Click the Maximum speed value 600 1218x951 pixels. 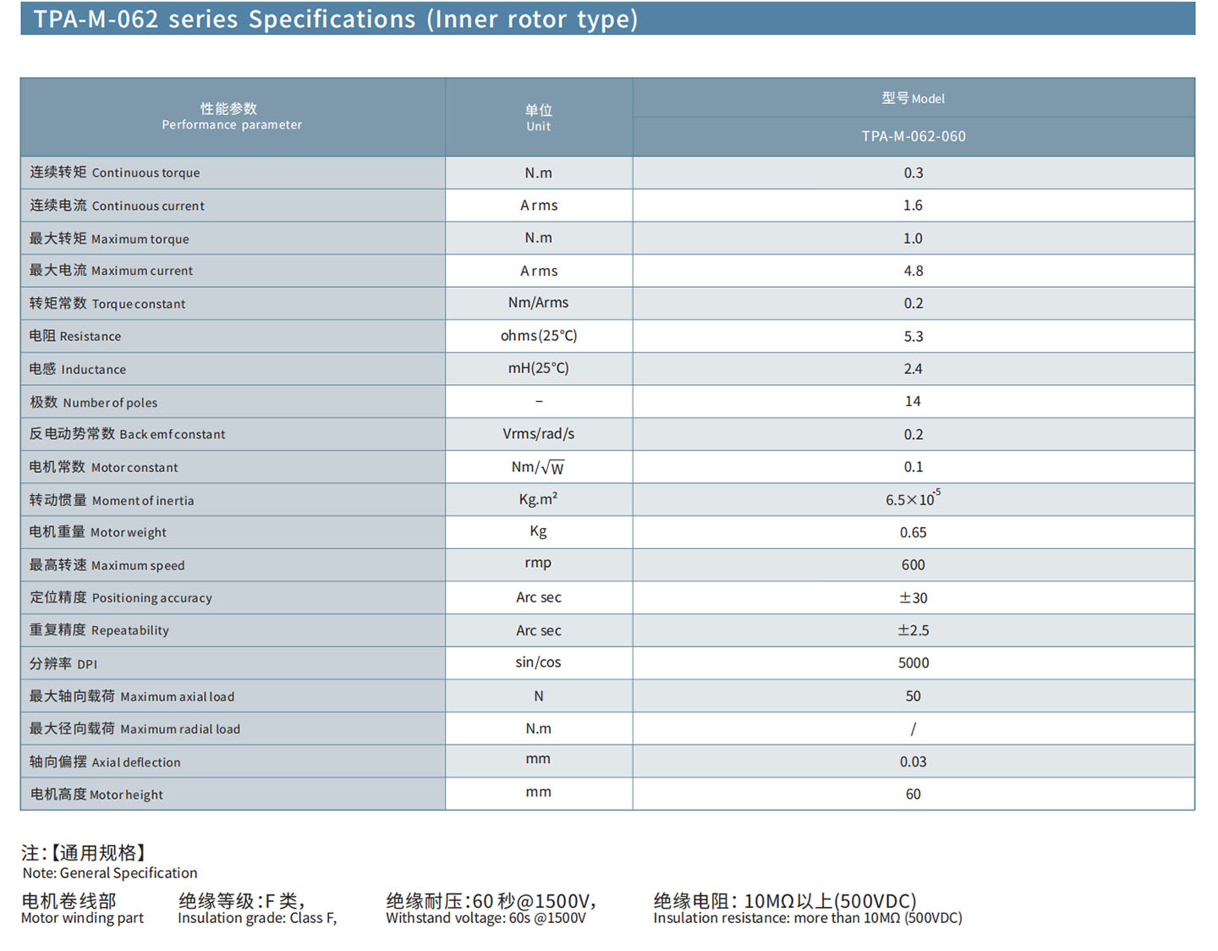click(x=913, y=564)
